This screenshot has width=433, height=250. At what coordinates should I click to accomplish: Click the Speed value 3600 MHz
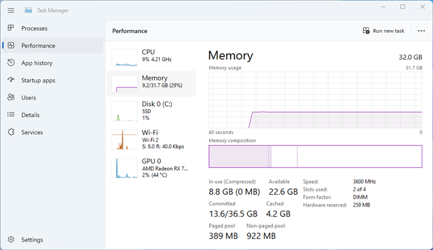(x=364, y=181)
